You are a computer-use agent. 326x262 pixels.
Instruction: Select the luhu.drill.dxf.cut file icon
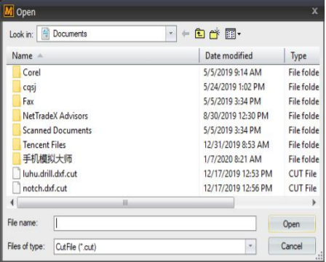(16, 173)
